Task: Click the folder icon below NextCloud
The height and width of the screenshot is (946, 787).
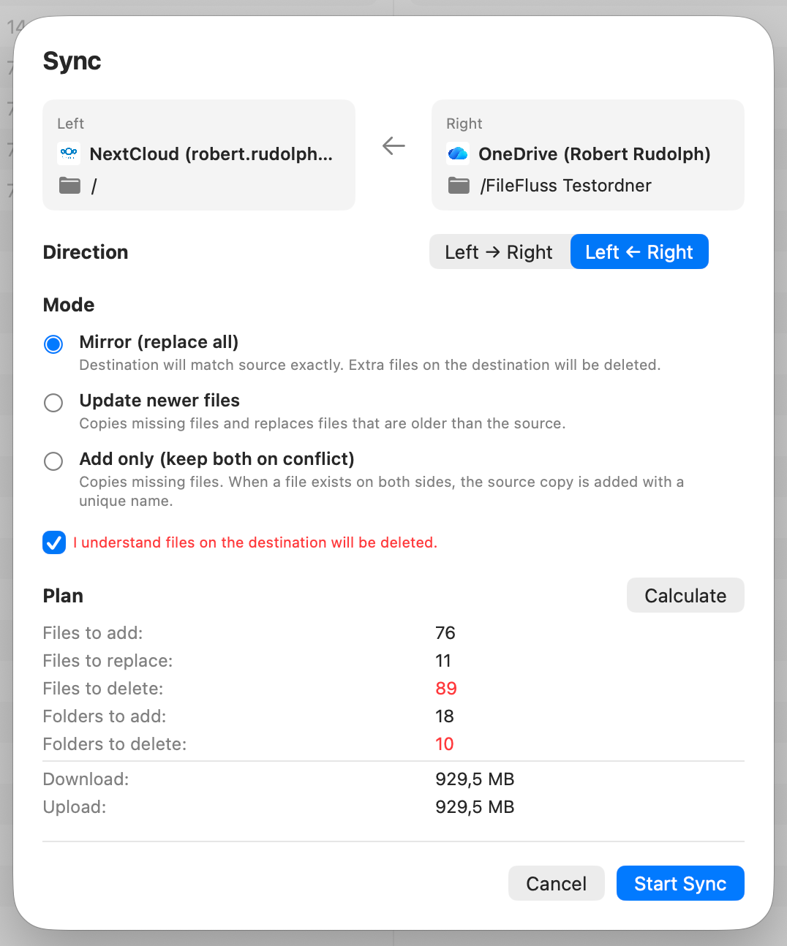Action: tap(69, 185)
